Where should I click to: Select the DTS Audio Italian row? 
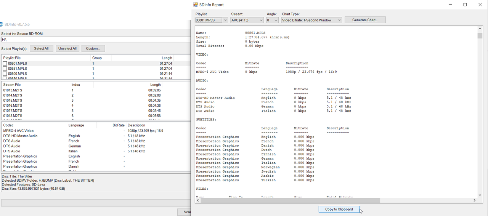(x=95, y=151)
